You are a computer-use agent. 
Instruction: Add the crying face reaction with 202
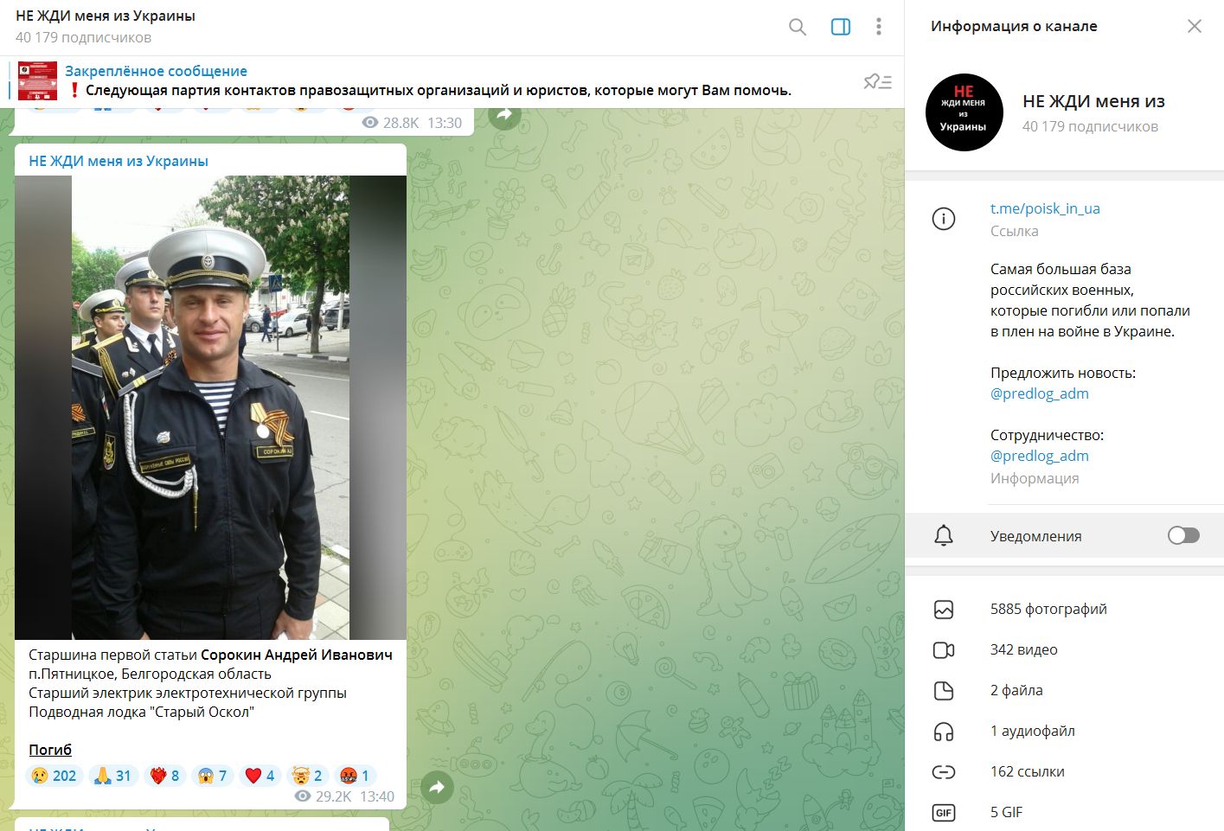54,776
